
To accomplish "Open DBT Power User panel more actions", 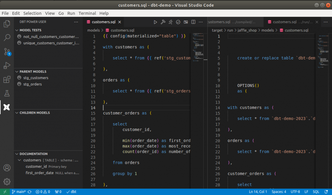I will click(x=76, y=22).
